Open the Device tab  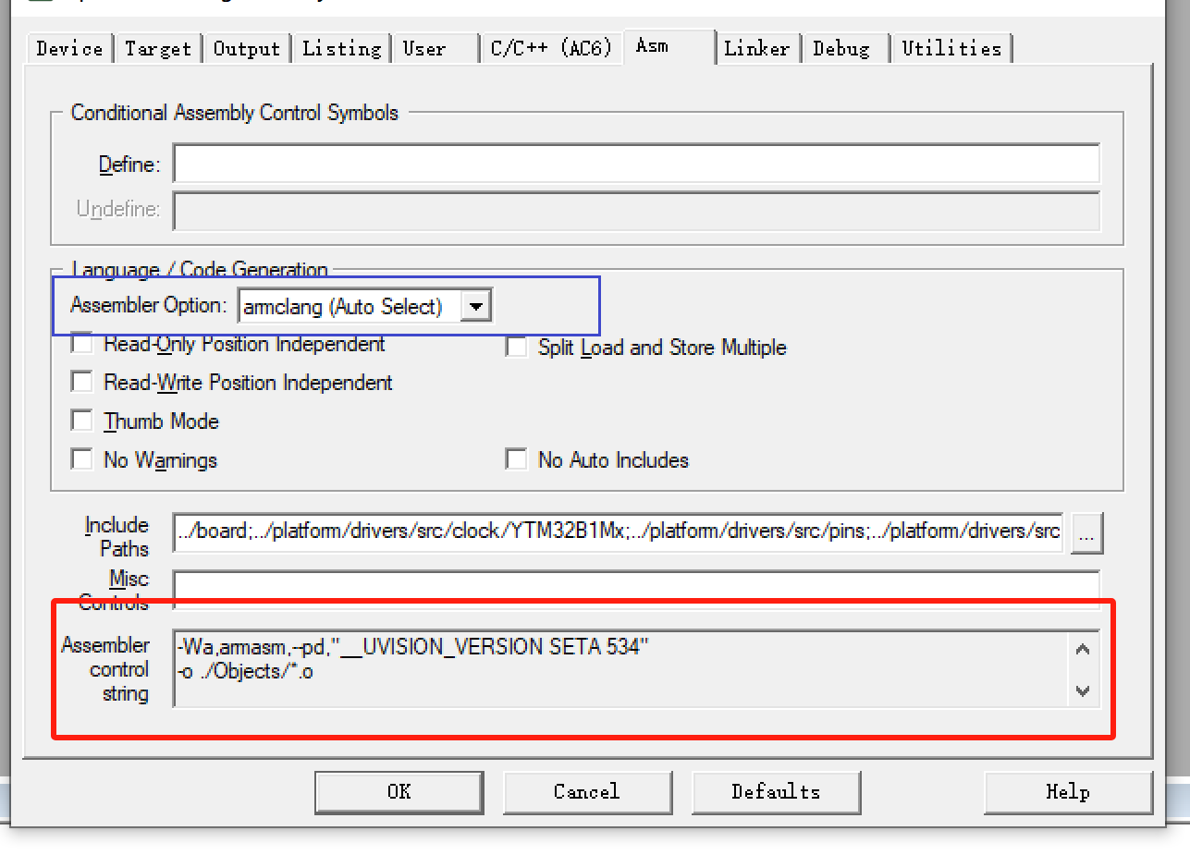tap(69, 48)
